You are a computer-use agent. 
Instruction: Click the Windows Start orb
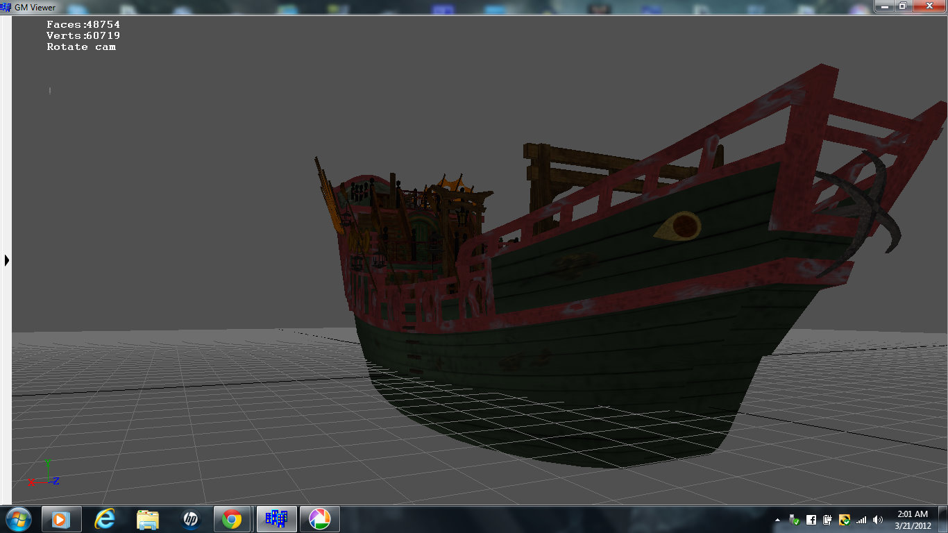tap(18, 519)
